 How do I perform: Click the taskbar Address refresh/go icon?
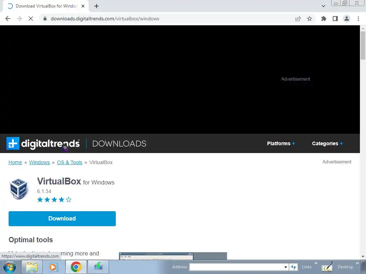[x=293, y=267]
